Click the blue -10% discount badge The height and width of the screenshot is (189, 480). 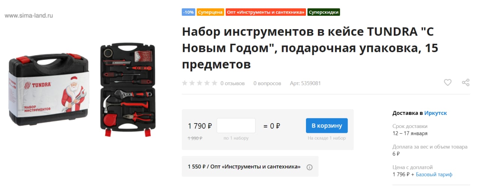tap(188, 12)
